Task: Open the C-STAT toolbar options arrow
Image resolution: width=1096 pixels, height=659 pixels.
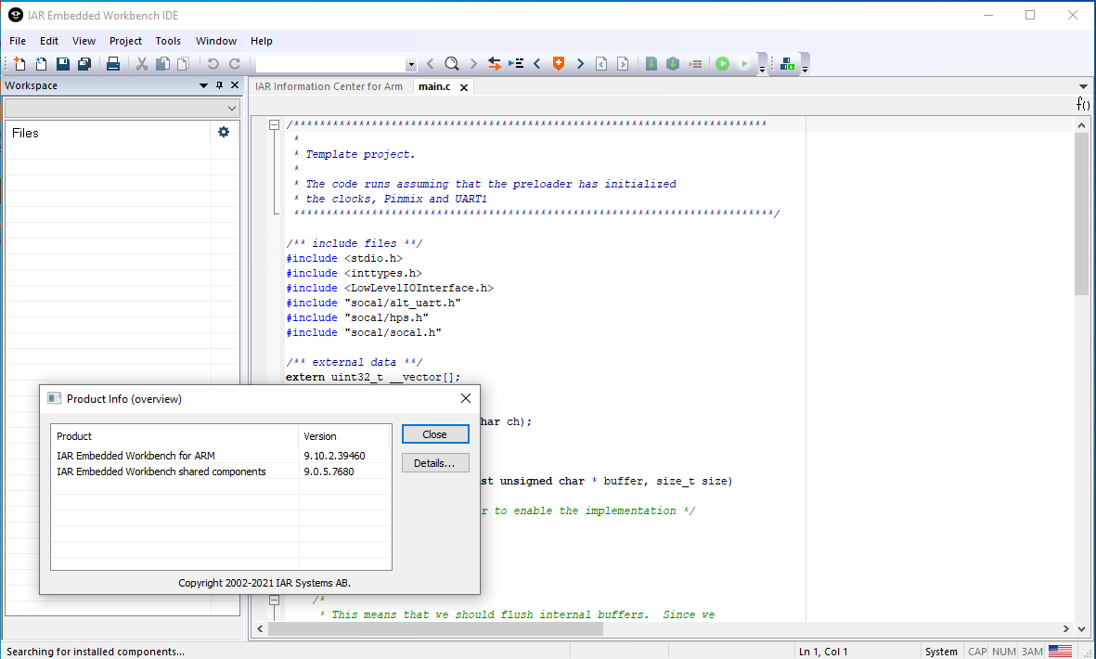Action: (x=806, y=70)
